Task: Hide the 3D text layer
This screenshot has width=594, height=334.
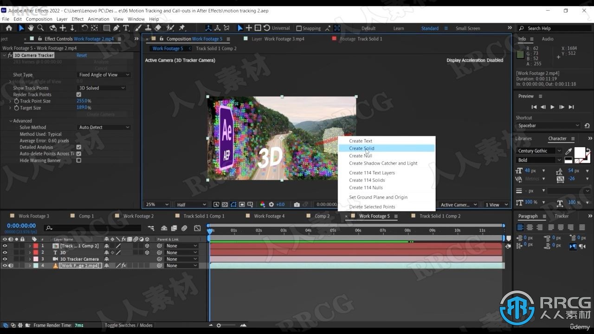Action: point(5,252)
